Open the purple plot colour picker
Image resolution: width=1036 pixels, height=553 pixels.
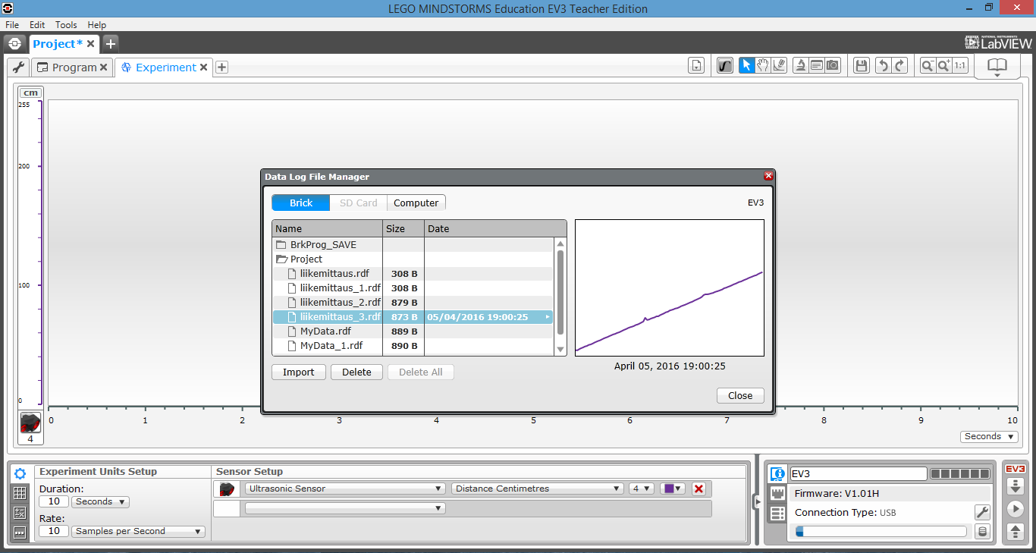(x=673, y=489)
